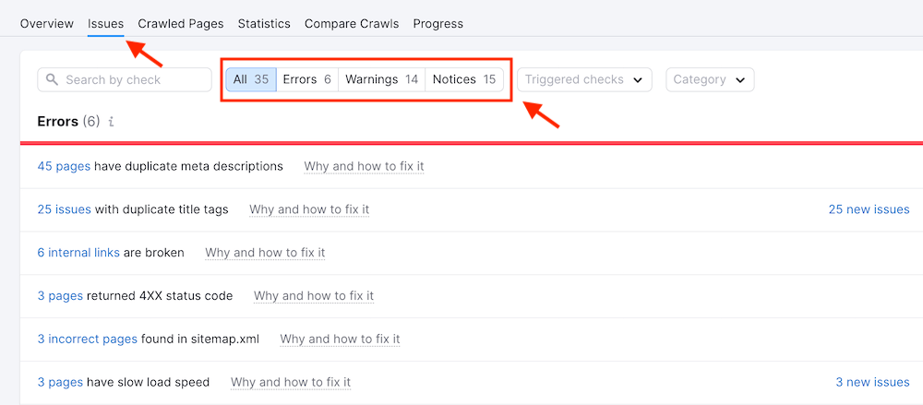This screenshot has width=923, height=405.
Task: Click the search magnifier icon
Action: click(53, 80)
